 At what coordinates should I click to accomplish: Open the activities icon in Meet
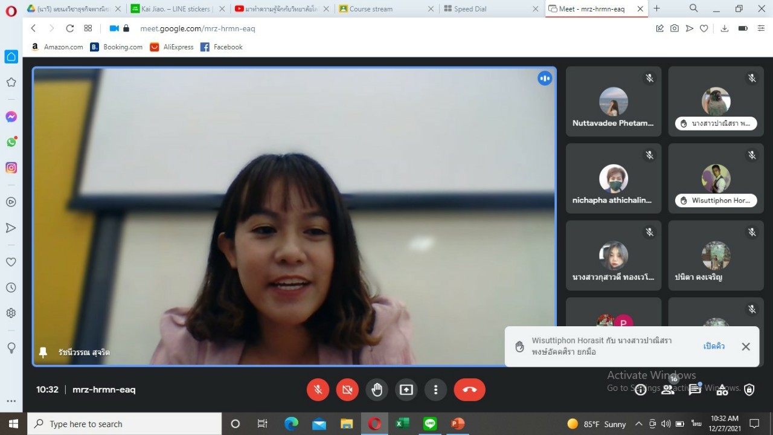pyautogui.click(x=722, y=390)
